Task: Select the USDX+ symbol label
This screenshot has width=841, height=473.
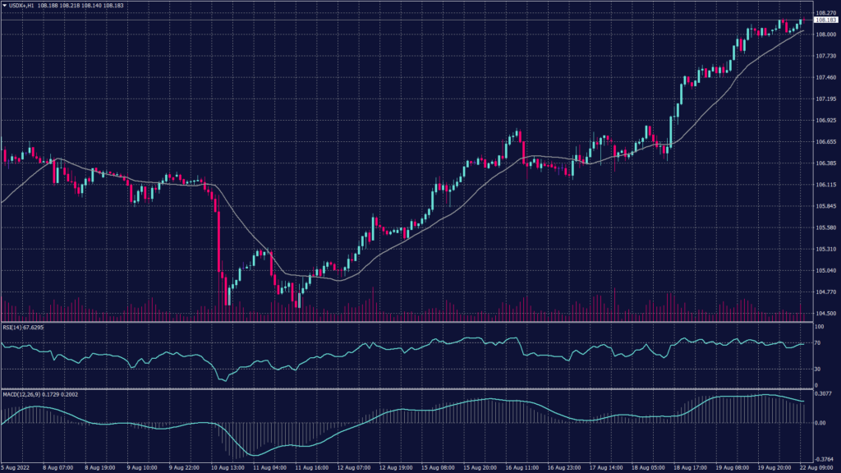Action: click(16, 4)
